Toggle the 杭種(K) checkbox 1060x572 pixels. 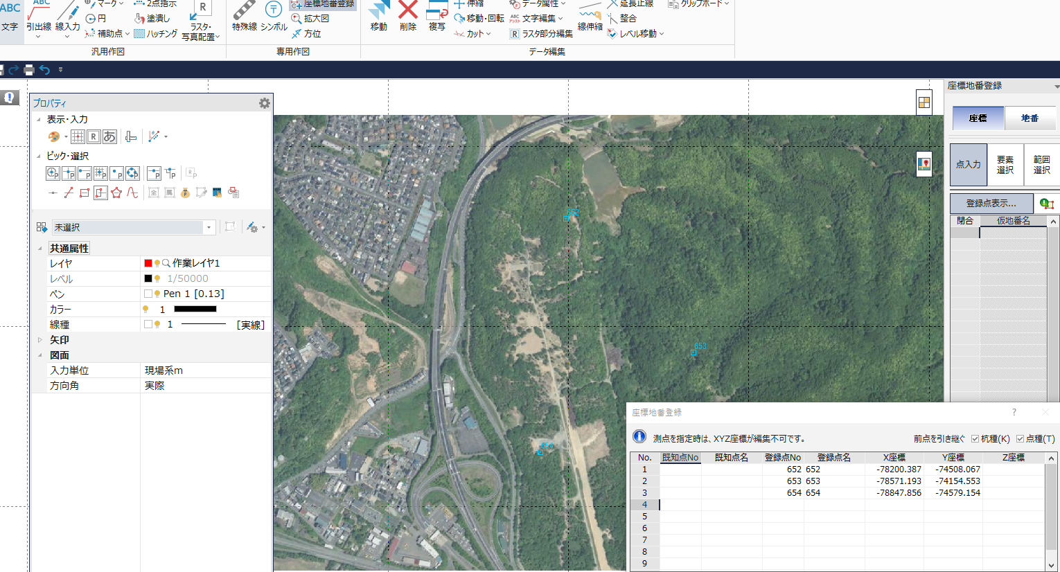975,438
